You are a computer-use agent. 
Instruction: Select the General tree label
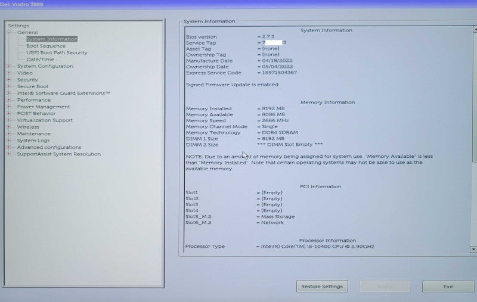[27, 32]
